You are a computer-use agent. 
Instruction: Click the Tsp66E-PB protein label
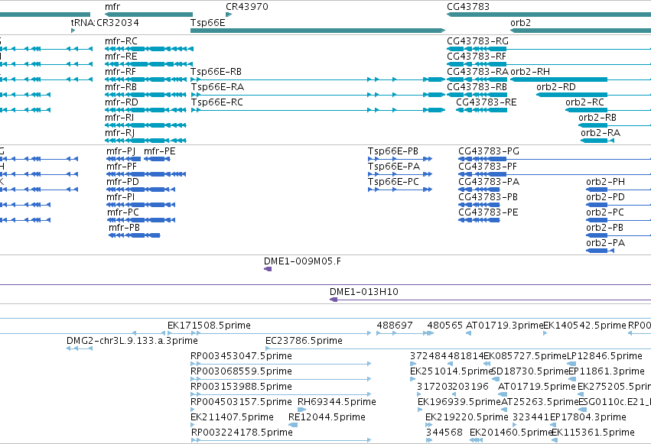(x=392, y=151)
